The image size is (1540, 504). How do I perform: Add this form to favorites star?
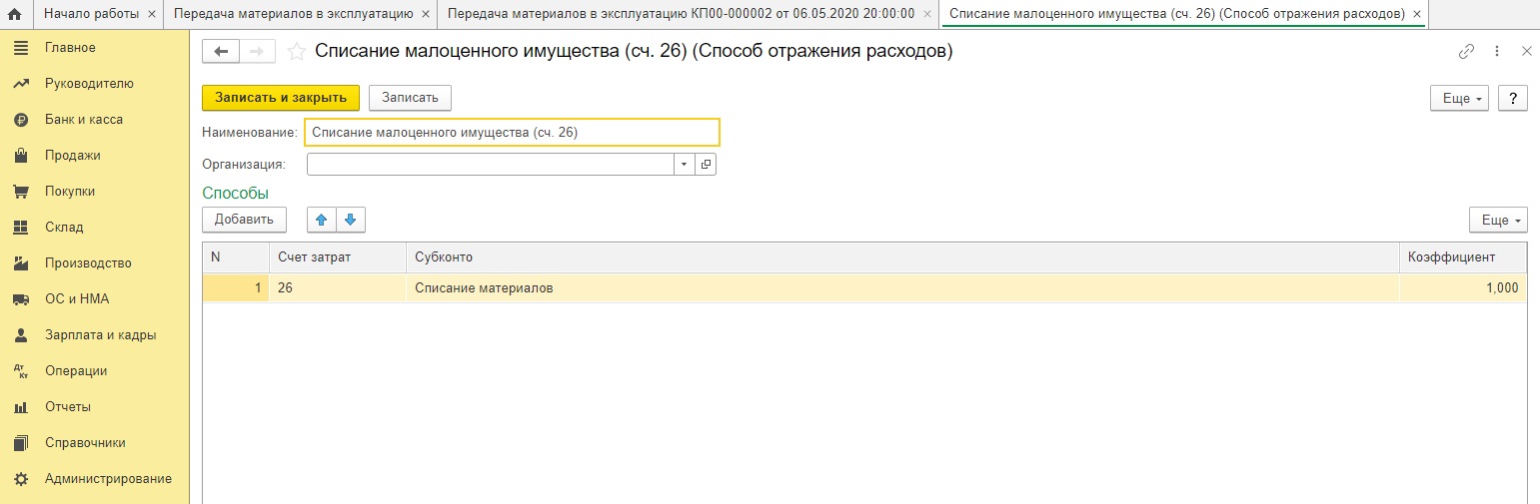click(296, 52)
